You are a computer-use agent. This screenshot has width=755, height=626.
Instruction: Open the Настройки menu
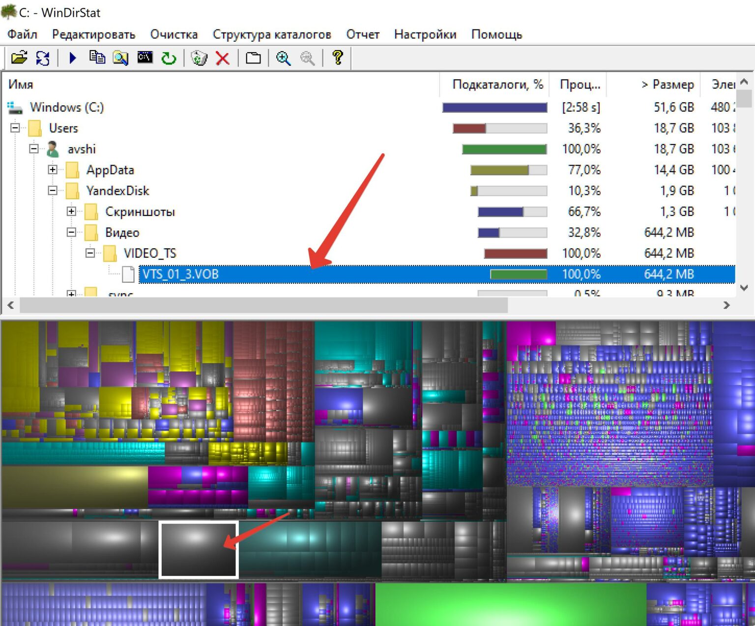click(425, 34)
